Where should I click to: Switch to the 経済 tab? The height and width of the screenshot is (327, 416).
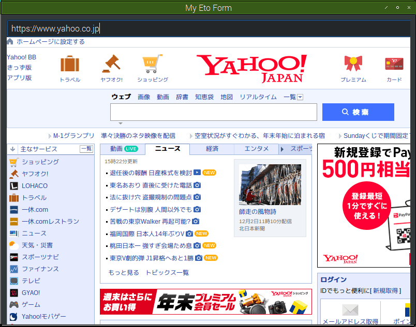(212, 148)
